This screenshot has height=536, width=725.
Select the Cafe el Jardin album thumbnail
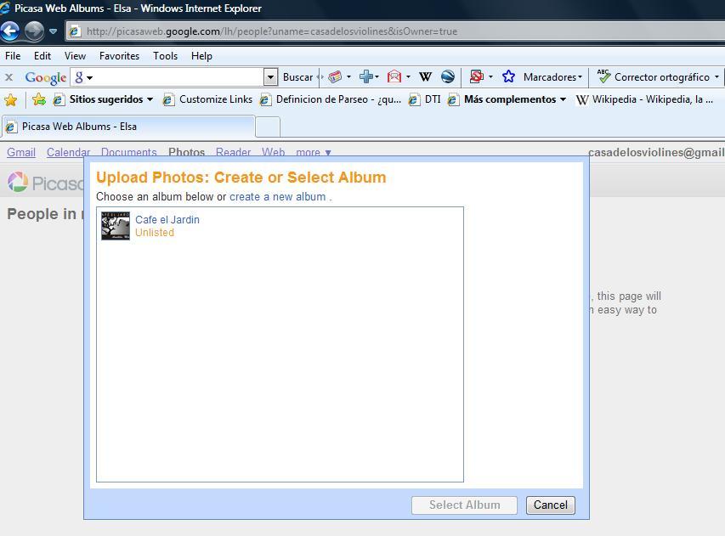115,226
